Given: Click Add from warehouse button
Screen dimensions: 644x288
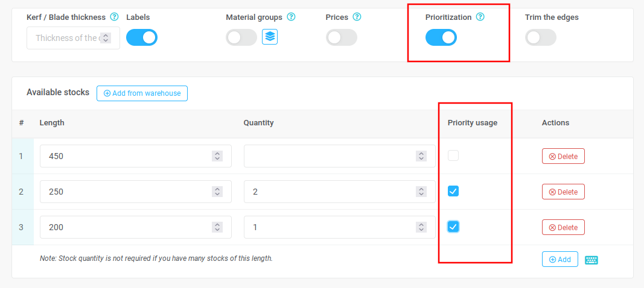Looking at the screenshot, I should click(x=142, y=93).
